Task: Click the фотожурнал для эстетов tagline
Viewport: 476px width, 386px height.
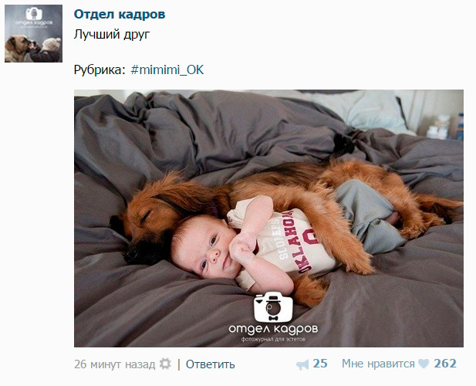Action: 273,339
